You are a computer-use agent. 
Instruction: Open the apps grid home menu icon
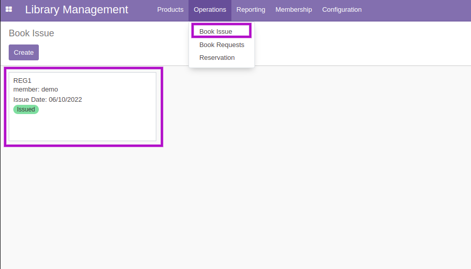coord(9,10)
